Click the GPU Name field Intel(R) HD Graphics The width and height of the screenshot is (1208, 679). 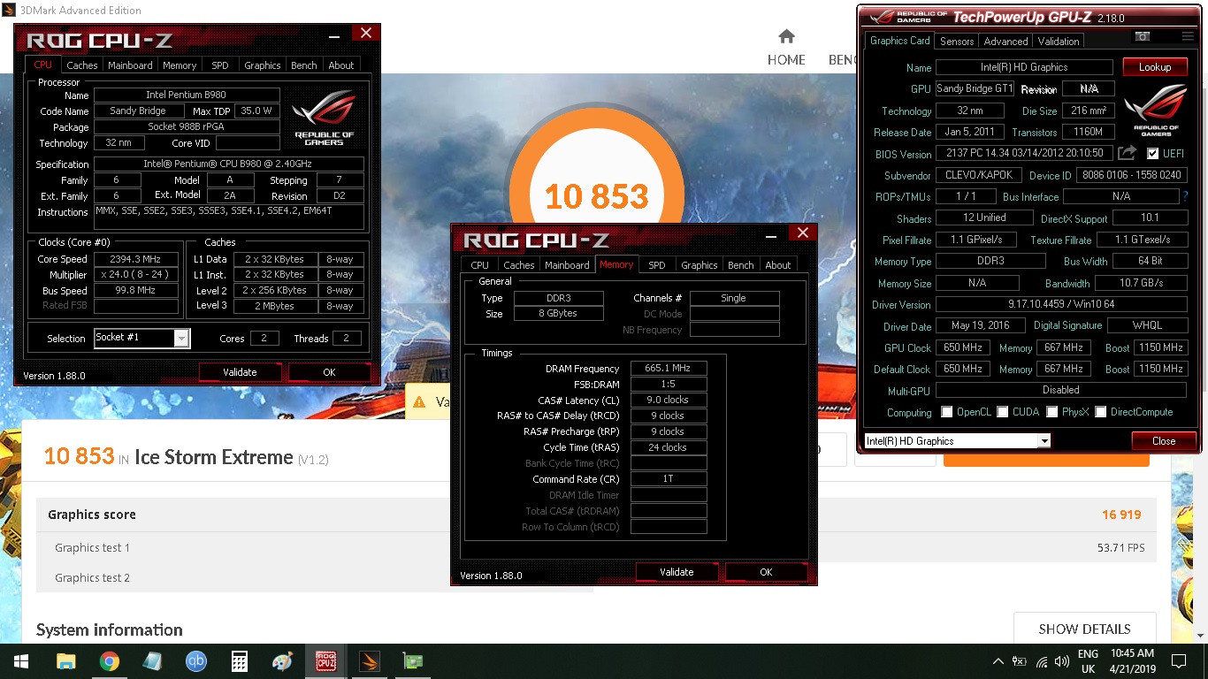pos(1024,67)
